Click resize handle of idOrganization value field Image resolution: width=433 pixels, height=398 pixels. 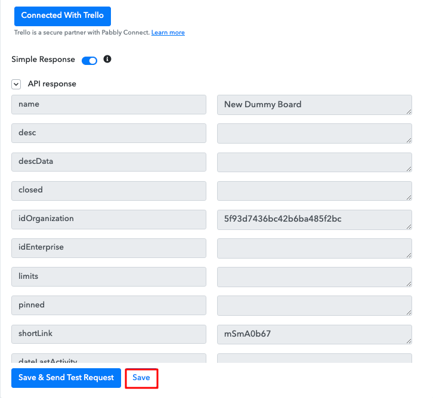pos(409,227)
